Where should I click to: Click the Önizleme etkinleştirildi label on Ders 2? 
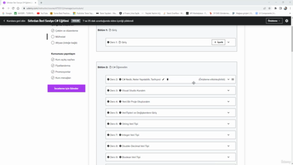[x=212, y=79]
